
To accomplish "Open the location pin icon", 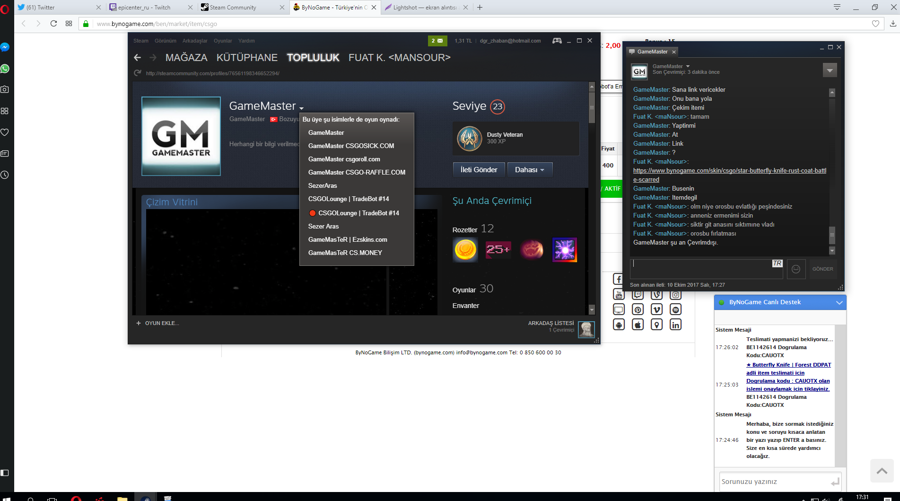I will 657,325.
